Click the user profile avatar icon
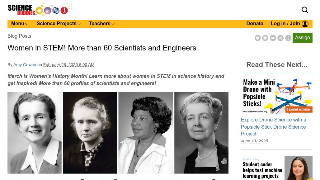This screenshot has width=320, height=180. click(305, 24)
